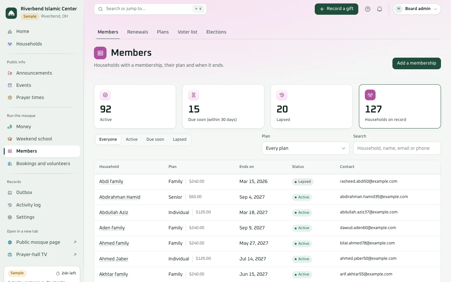Click the Members page header icon
Screen dimensions: 451x282
pyautogui.click(x=100, y=53)
